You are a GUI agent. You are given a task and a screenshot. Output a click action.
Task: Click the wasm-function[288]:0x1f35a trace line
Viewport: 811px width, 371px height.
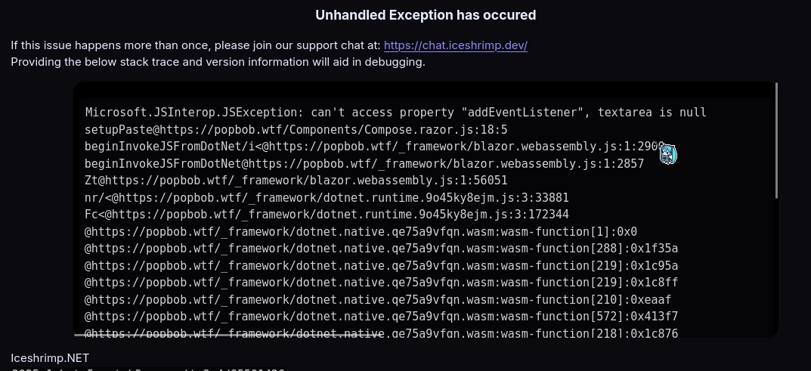pos(381,249)
